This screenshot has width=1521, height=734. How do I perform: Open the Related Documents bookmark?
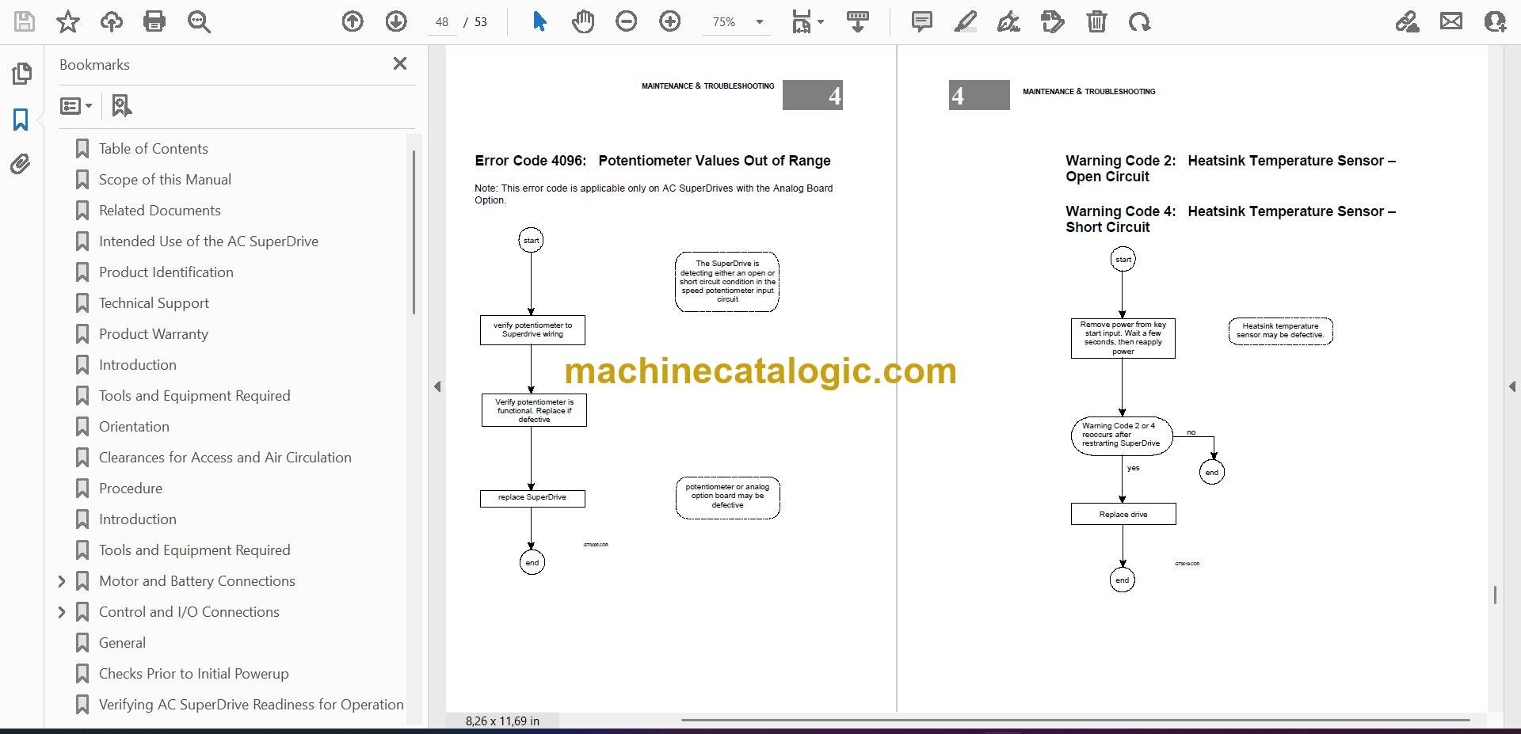coord(159,211)
